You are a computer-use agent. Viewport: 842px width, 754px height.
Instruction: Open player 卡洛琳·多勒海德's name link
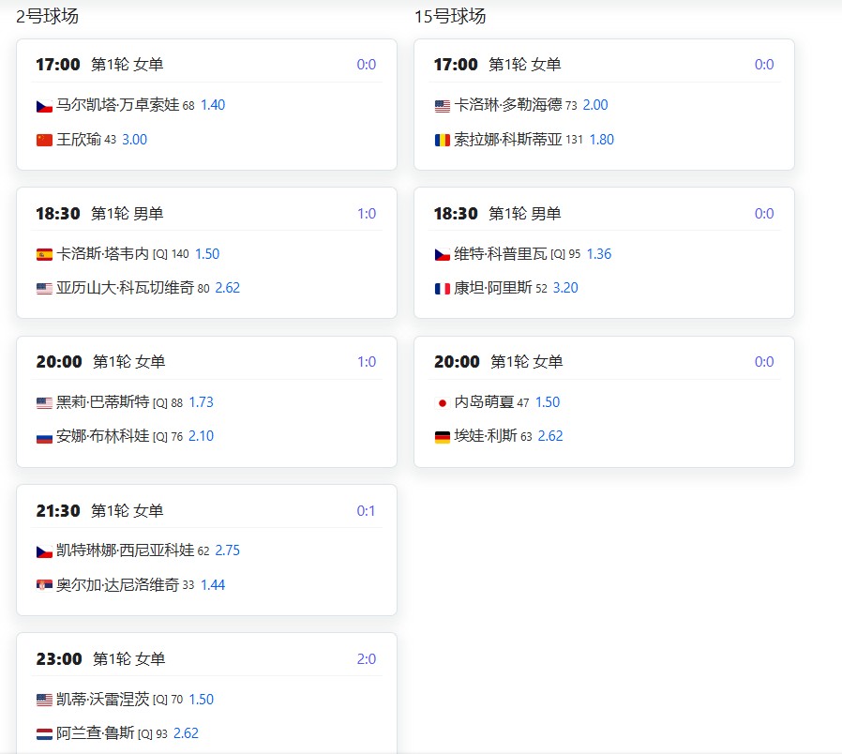pos(507,105)
